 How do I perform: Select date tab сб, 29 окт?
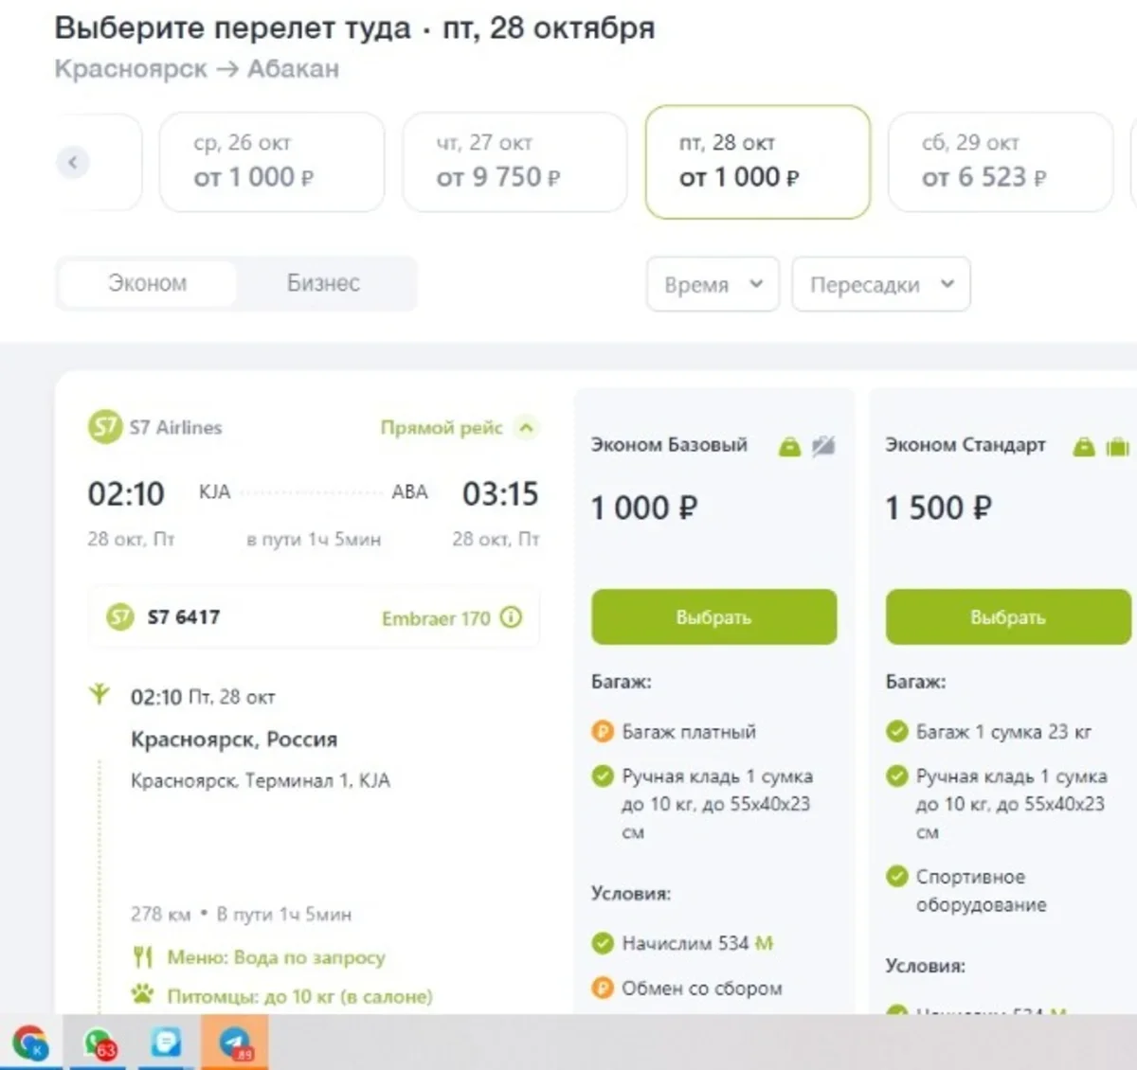[x=1000, y=162]
